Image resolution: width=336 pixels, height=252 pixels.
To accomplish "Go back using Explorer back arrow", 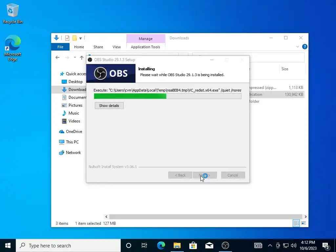I will [57, 57].
